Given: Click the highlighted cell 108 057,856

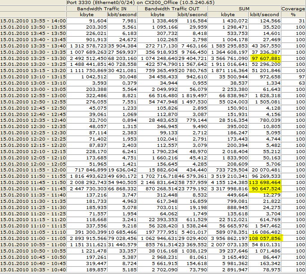Looking at the screenshot, I should click(266, 239).
